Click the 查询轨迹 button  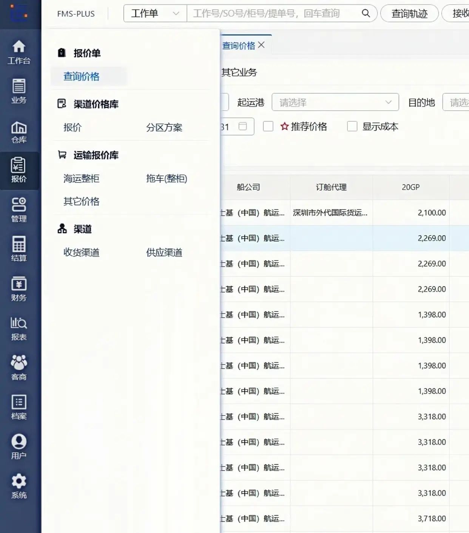click(409, 13)
